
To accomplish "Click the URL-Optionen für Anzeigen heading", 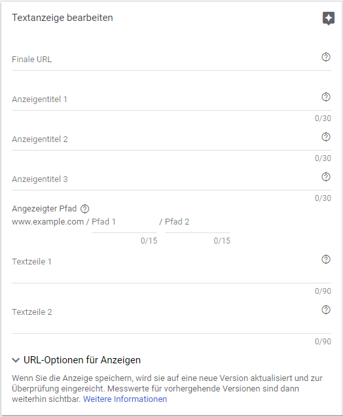I will (x=82, y=360).
